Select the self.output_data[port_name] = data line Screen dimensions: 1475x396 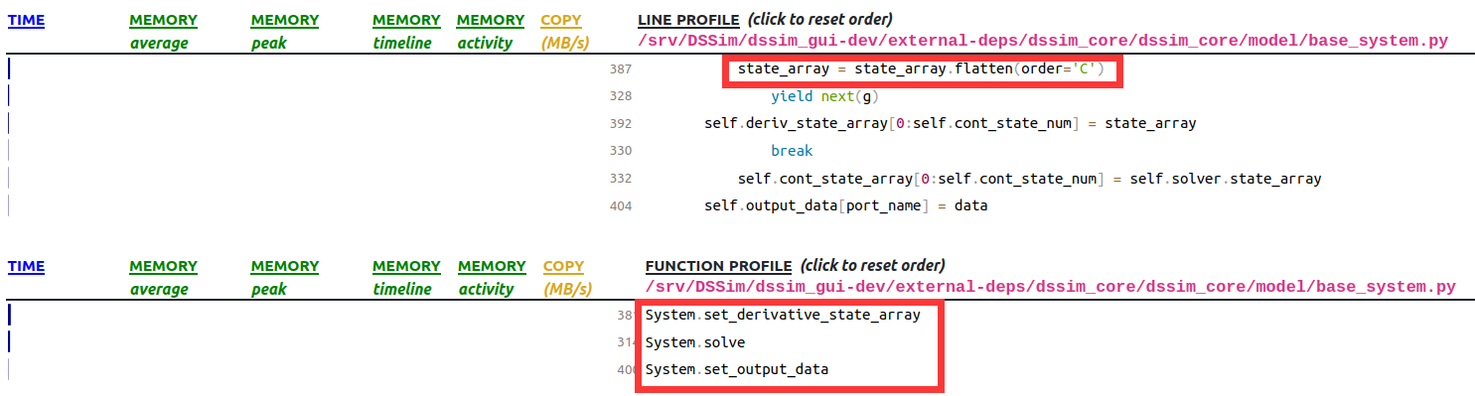[845, 205]
